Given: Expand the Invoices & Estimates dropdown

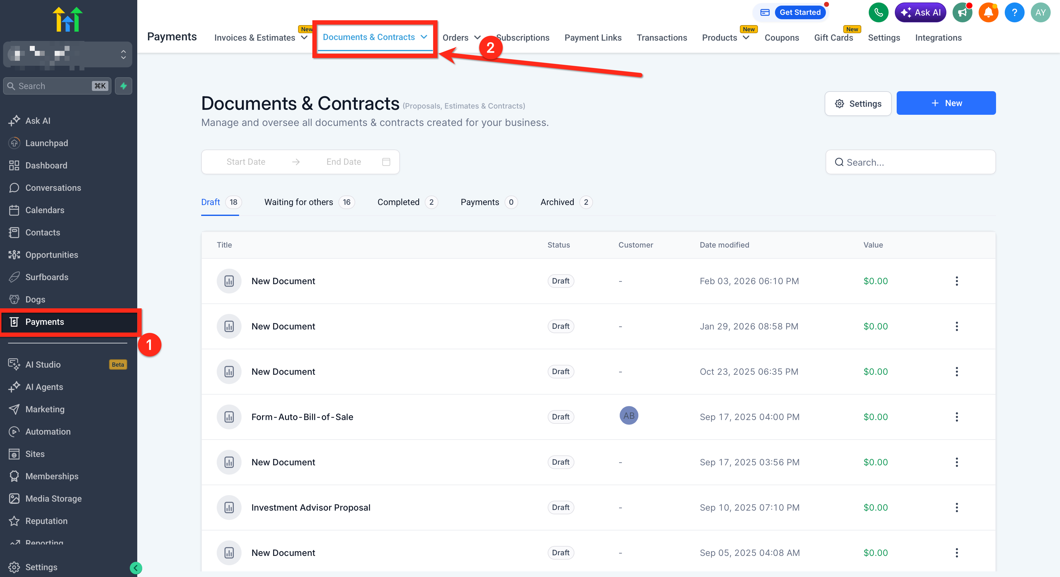Looking at the screenshot, I should point(304,38).
